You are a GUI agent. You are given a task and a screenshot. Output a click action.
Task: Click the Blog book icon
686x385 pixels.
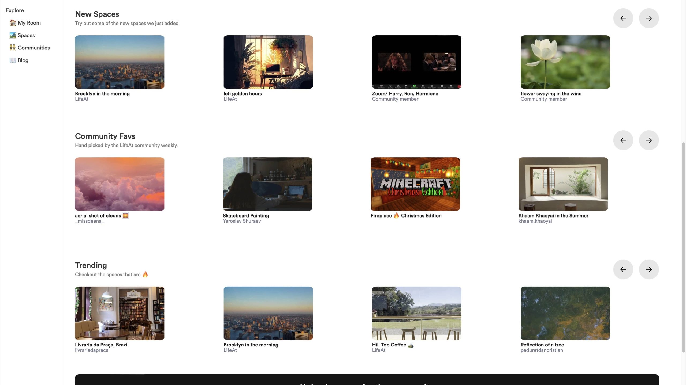(13, 60)
